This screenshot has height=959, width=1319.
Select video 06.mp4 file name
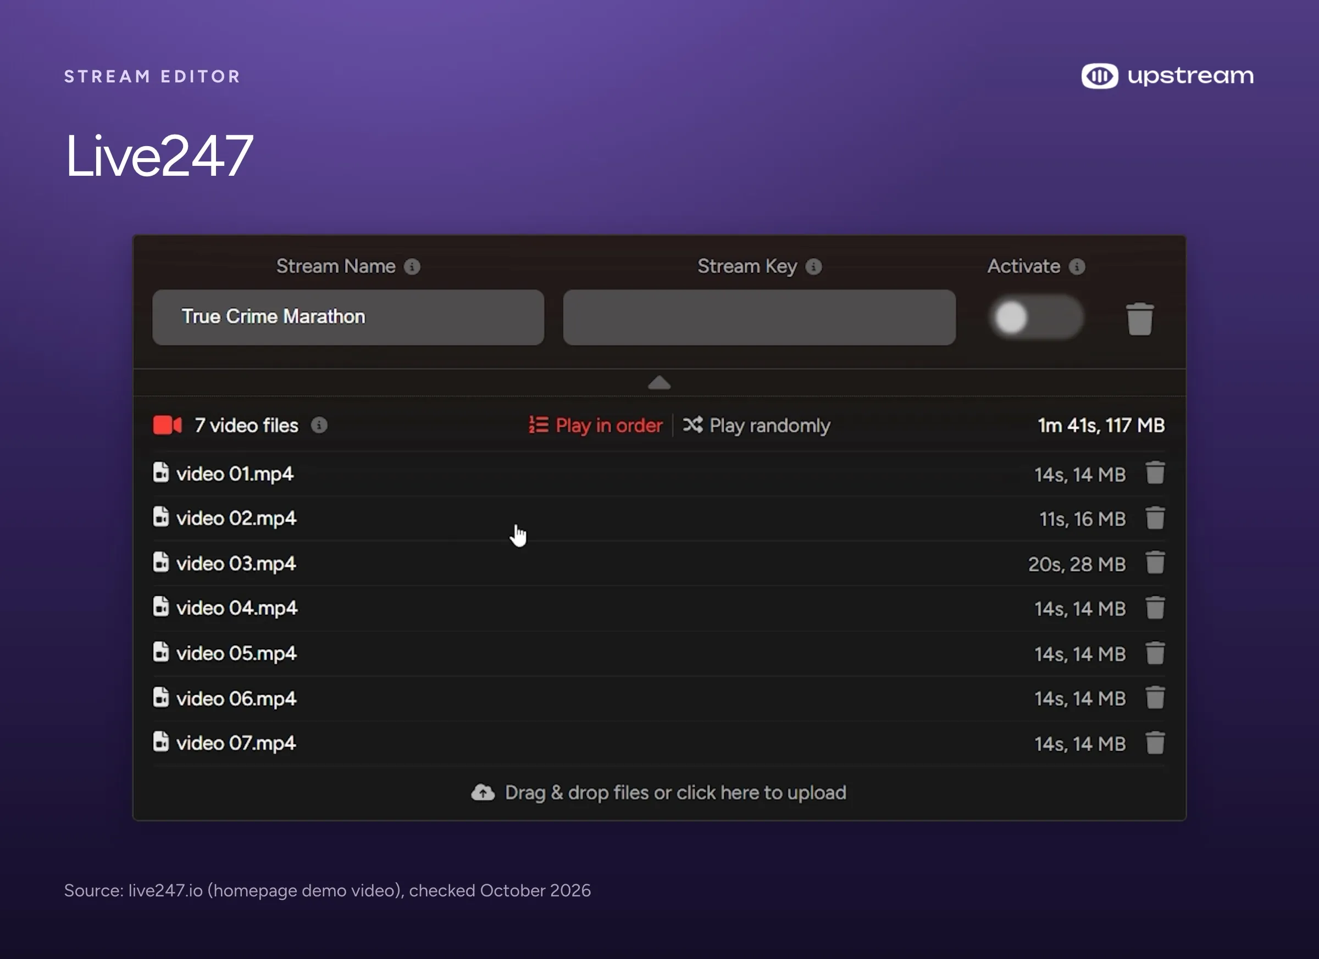coord(236,699)
